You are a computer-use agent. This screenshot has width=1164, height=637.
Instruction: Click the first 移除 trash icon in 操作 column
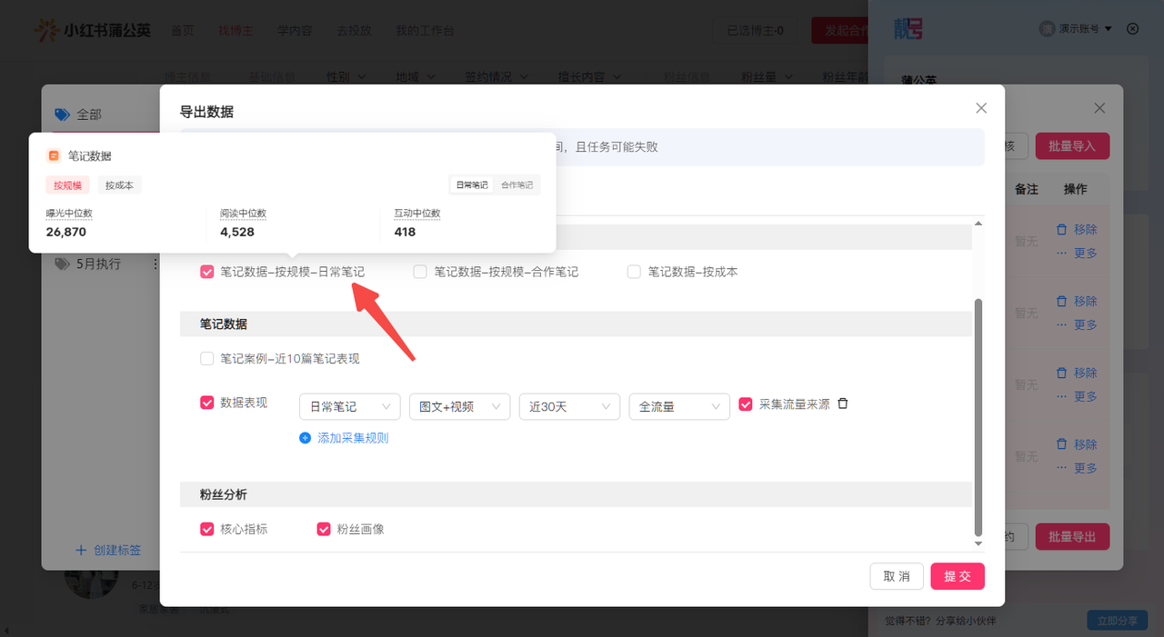[1061, 230]
